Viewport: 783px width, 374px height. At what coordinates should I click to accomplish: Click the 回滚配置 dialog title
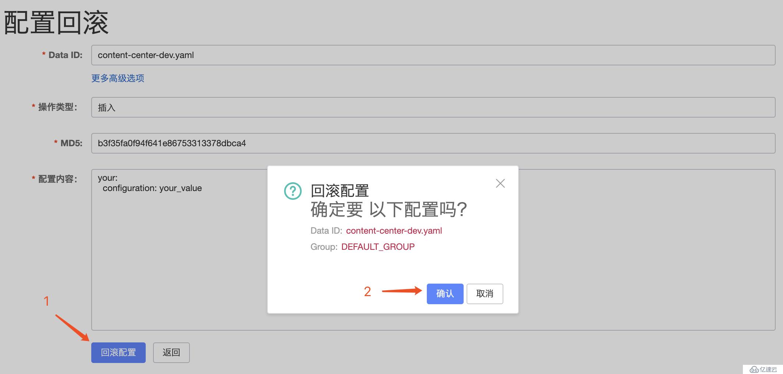(x=340, y=191)
